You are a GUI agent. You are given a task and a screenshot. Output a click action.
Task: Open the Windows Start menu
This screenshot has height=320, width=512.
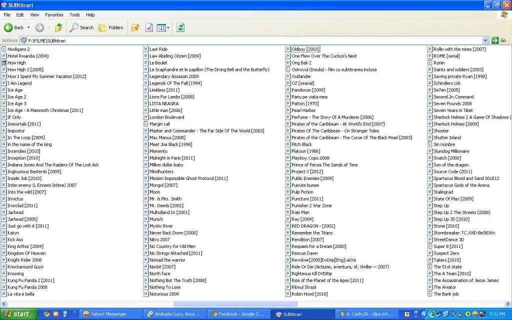pos(19,314)
